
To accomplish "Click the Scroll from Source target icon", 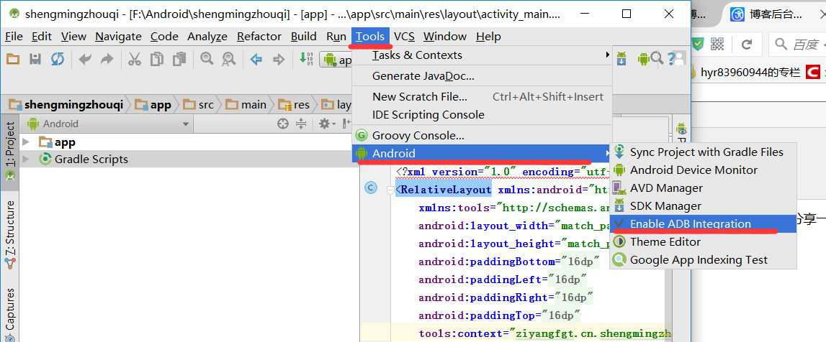I will [x=284, y=124].
